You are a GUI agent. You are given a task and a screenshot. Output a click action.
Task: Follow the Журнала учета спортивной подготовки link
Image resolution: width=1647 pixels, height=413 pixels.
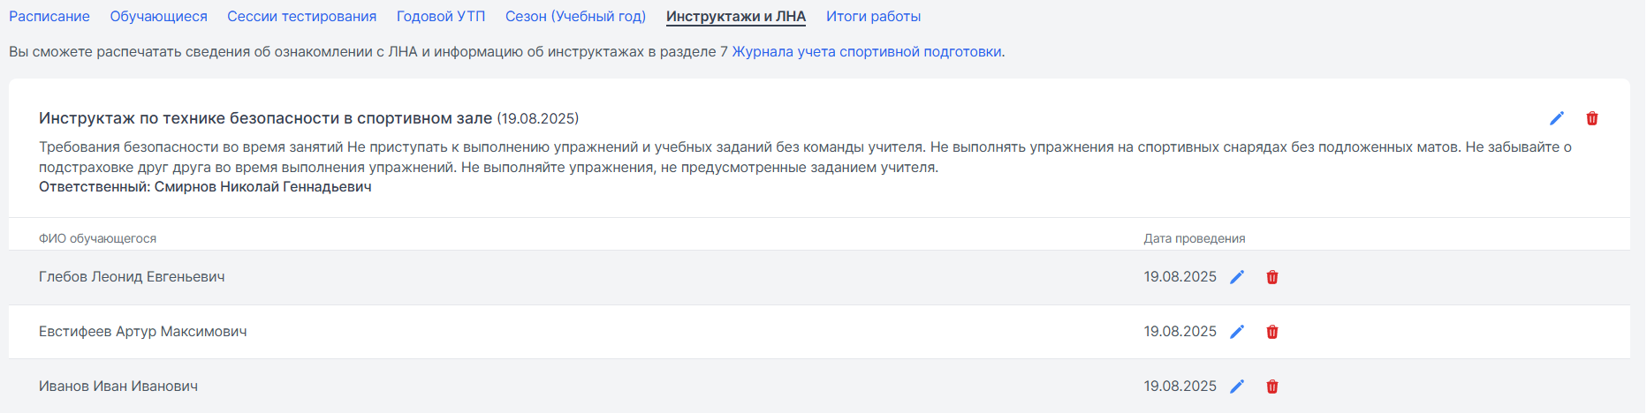pyautogui.click(x=867, y=51)
